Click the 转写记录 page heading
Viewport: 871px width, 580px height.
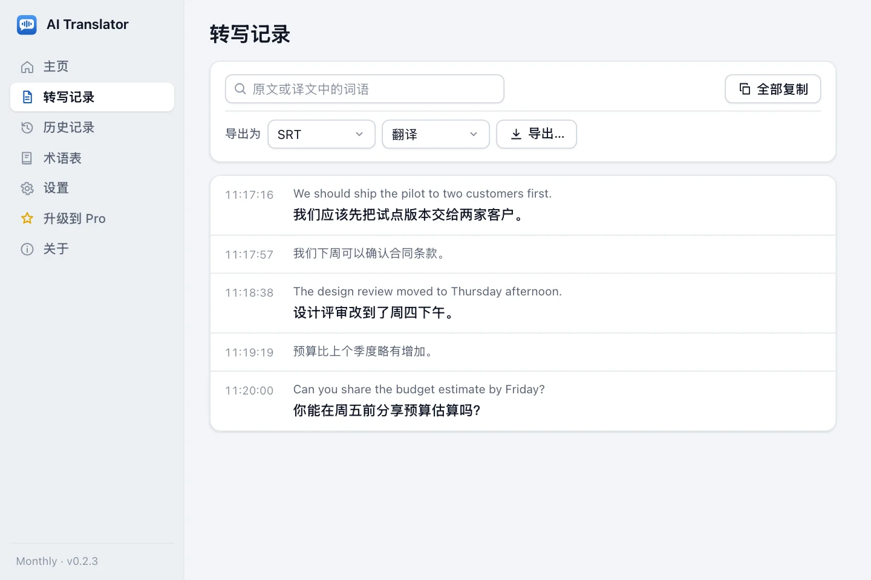coord(250,34)
